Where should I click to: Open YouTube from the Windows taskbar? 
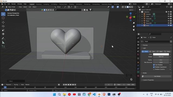pos(74,94)
